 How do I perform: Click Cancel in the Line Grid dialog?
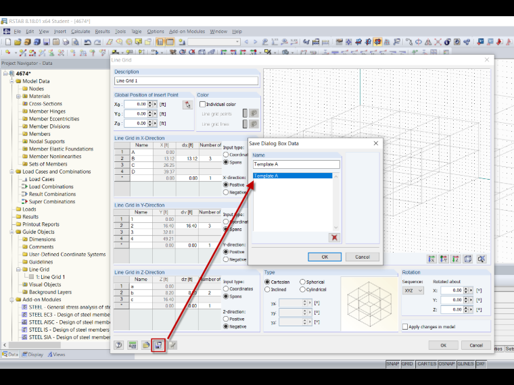[476, 345]
